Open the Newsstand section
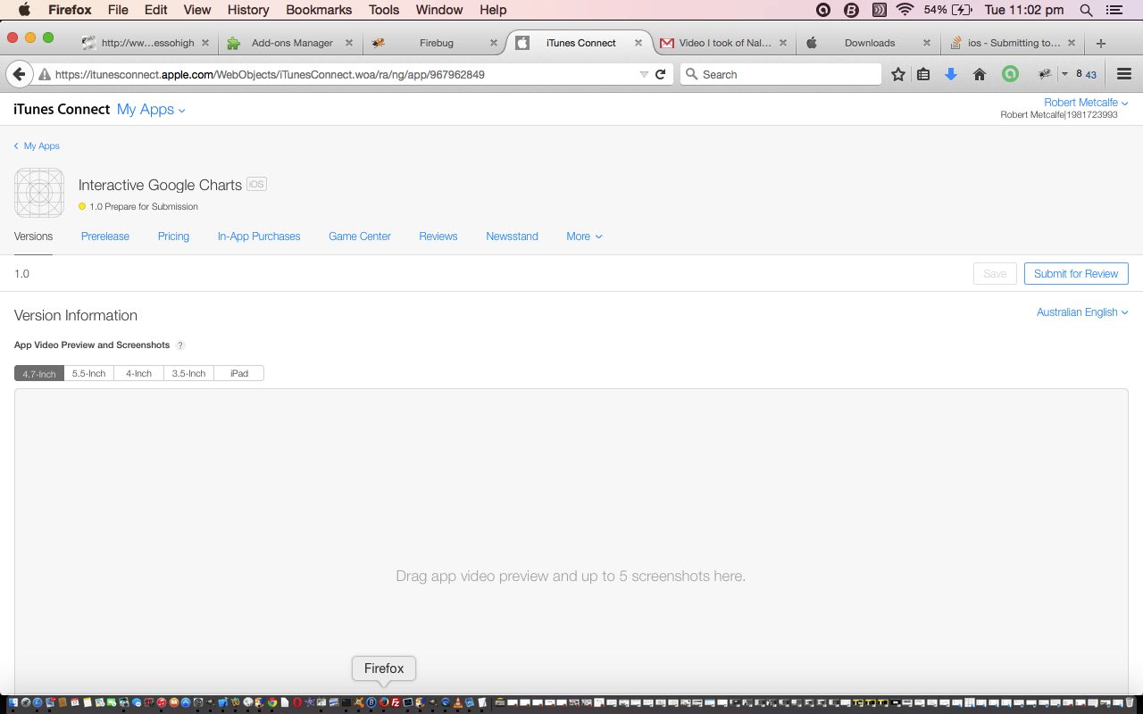1143x714 pixels. [x=512, y=237]
